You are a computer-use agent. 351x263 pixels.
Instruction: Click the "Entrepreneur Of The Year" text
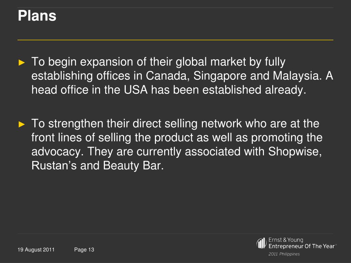coord(302,246)
